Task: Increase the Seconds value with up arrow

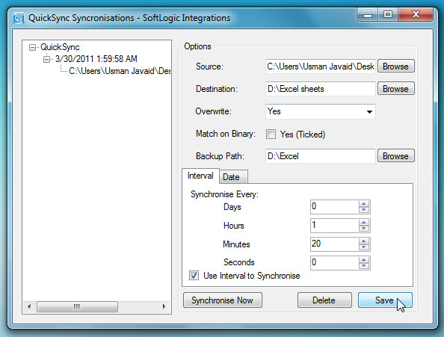Action: point(364,260)
